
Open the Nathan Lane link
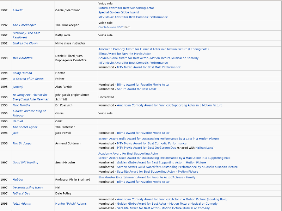[x=204, y=148]
